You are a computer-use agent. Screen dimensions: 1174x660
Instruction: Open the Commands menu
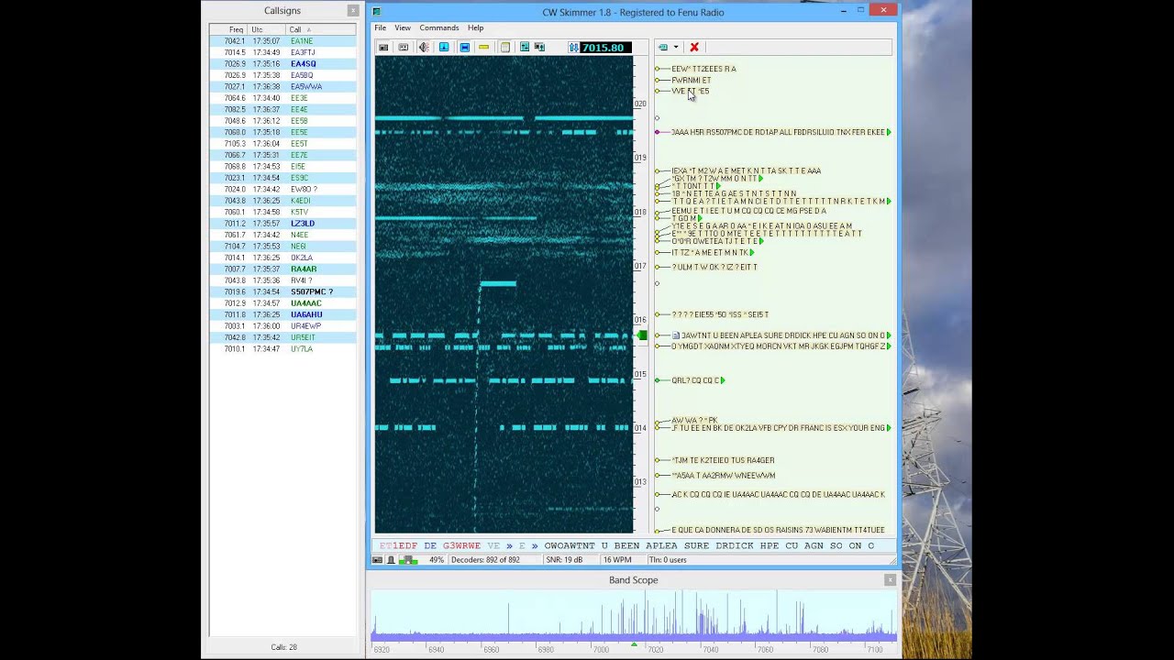[439, 28]
